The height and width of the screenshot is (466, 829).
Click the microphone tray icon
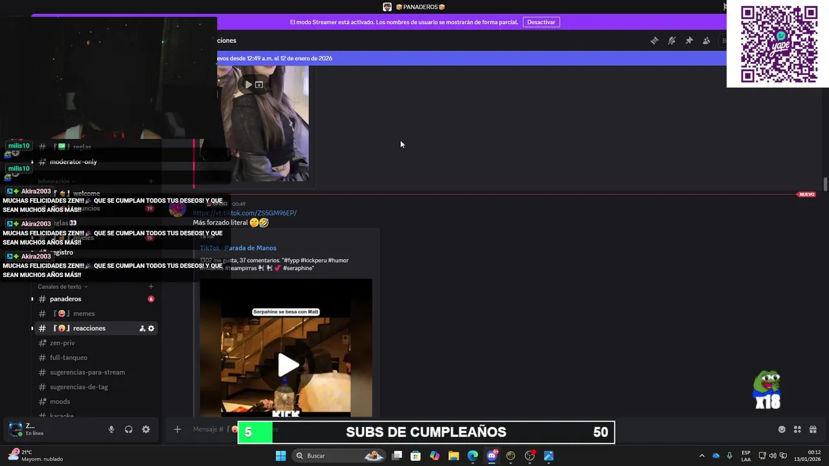[x=729, y=456]
